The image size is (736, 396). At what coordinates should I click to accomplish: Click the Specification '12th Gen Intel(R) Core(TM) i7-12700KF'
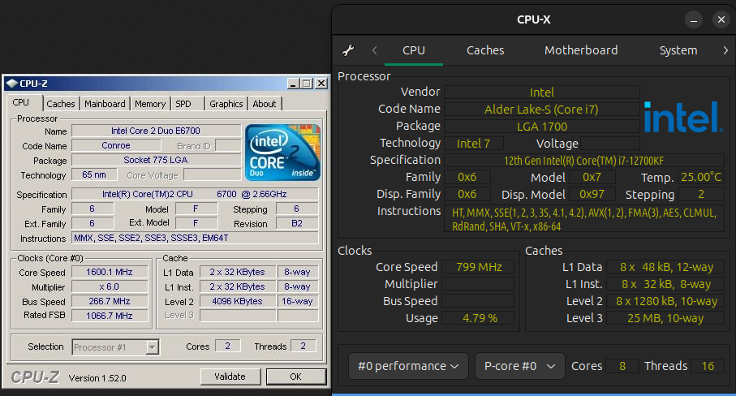[584, 161]
